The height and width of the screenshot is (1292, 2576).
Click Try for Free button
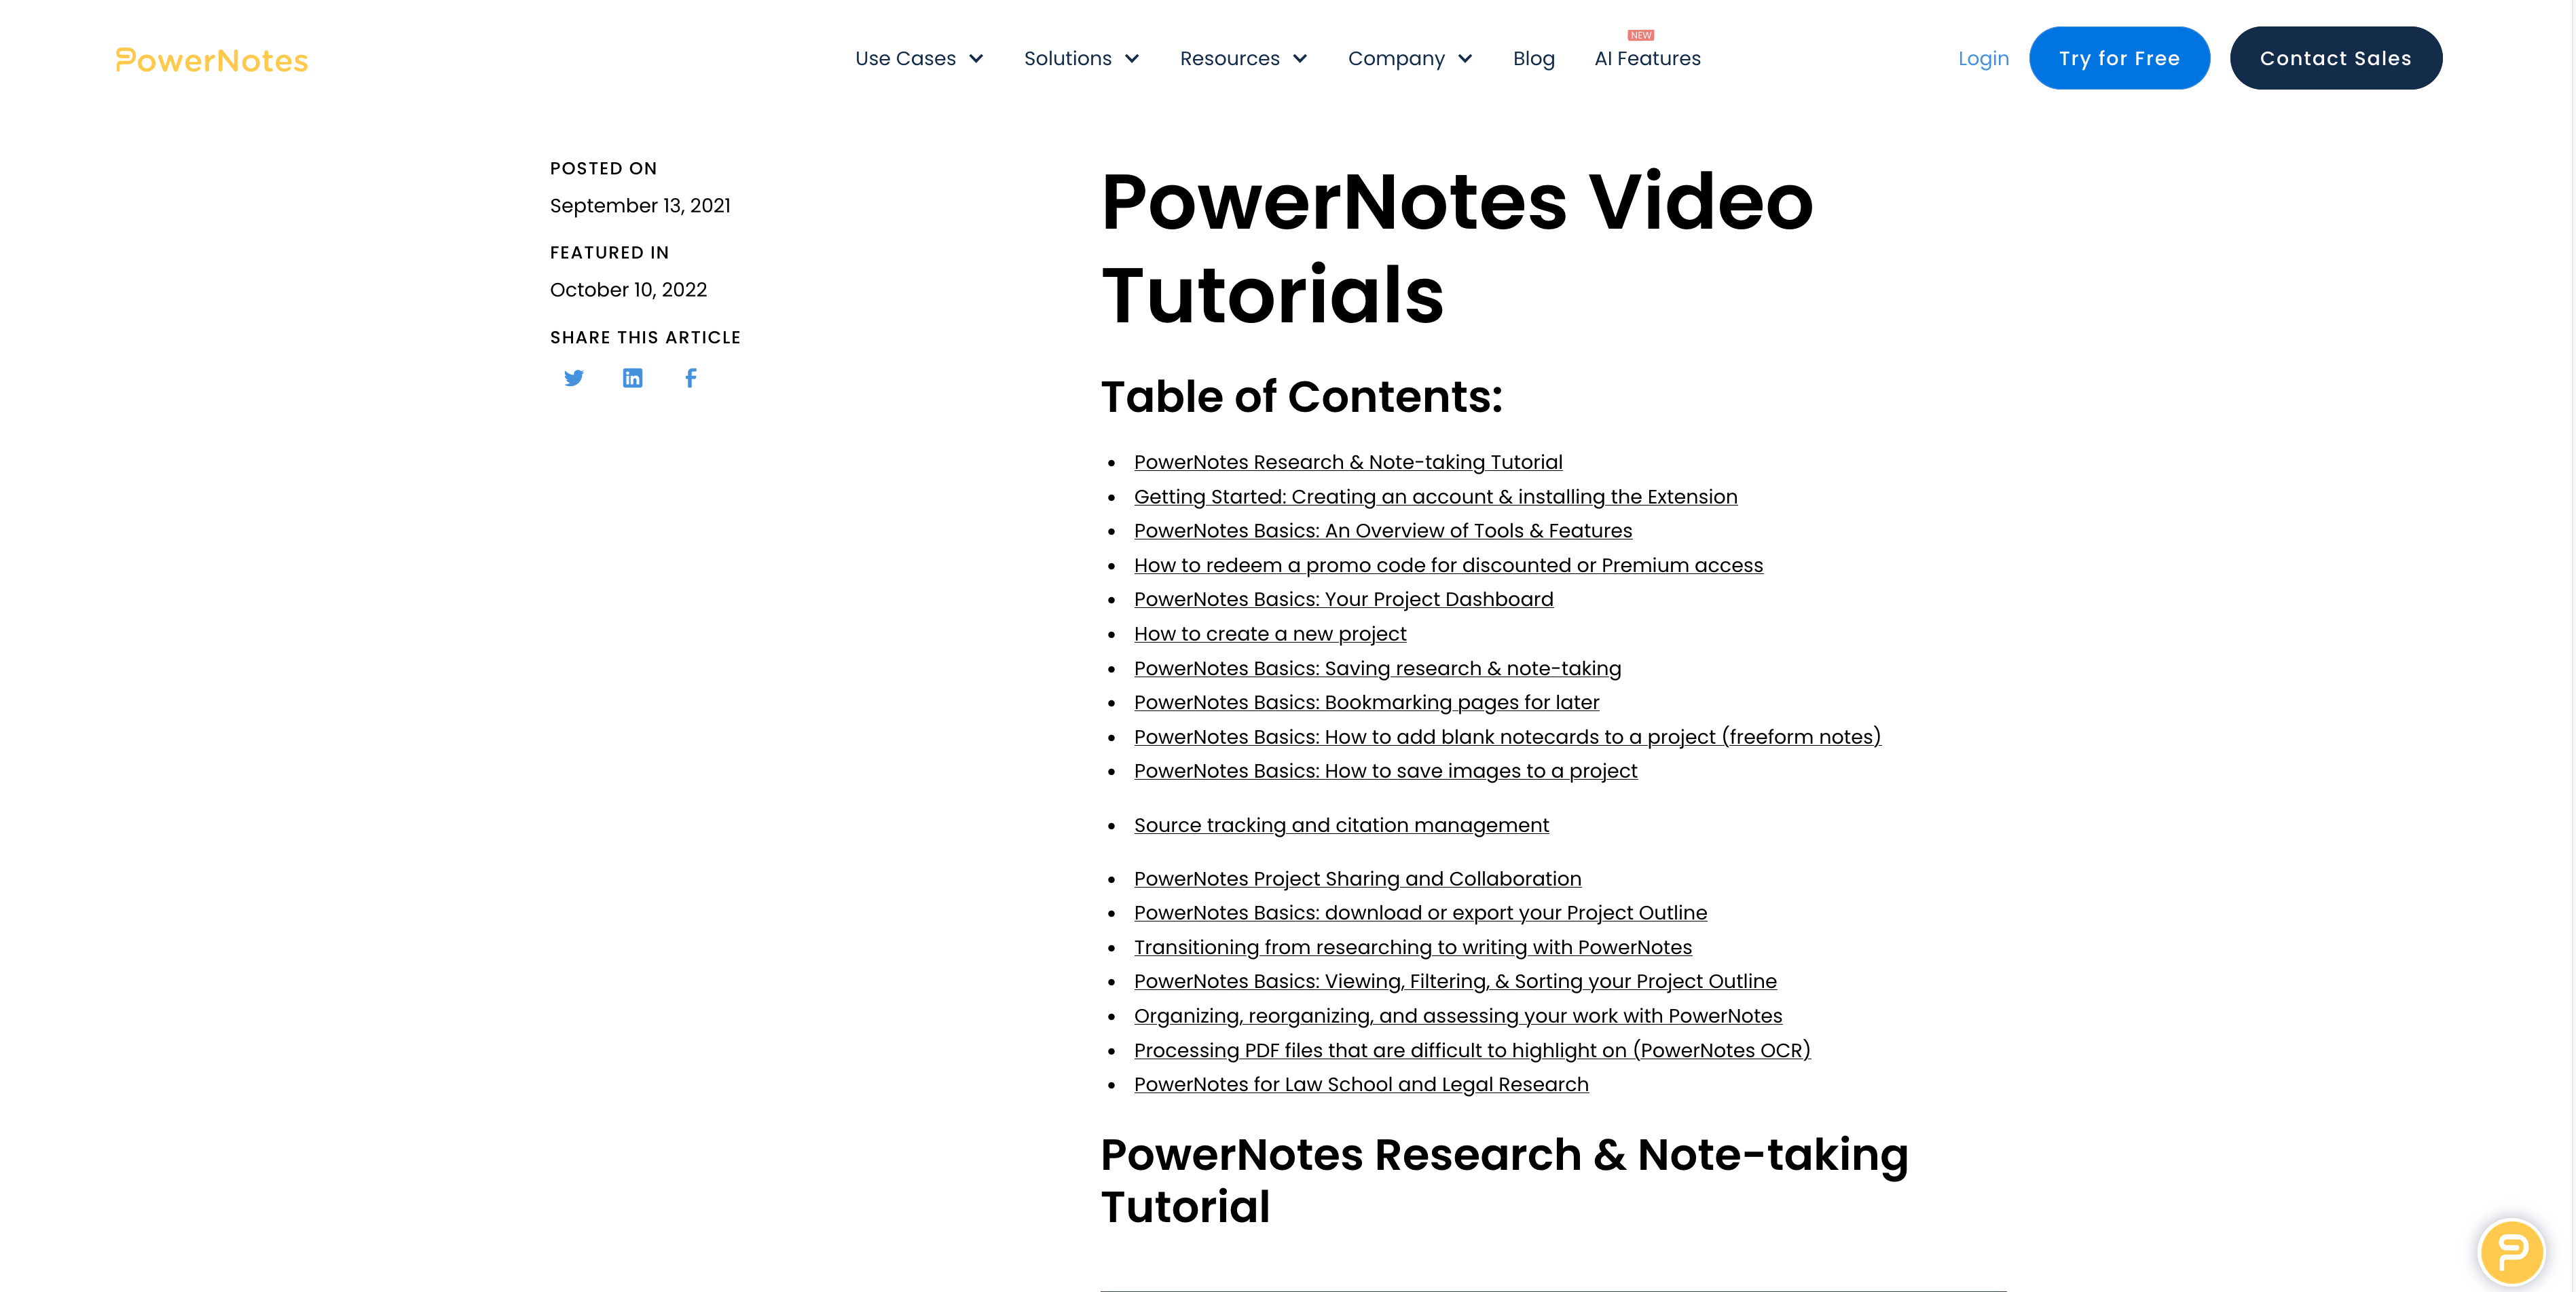[2120, 58]
